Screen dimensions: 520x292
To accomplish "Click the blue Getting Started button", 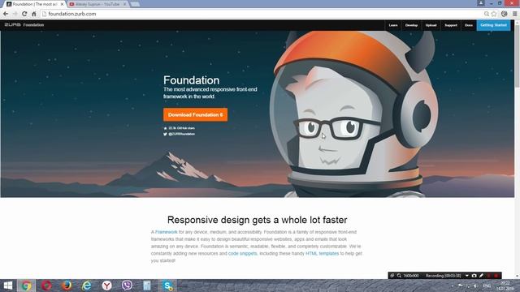I will pyautogui.click(x=493, y=25).
